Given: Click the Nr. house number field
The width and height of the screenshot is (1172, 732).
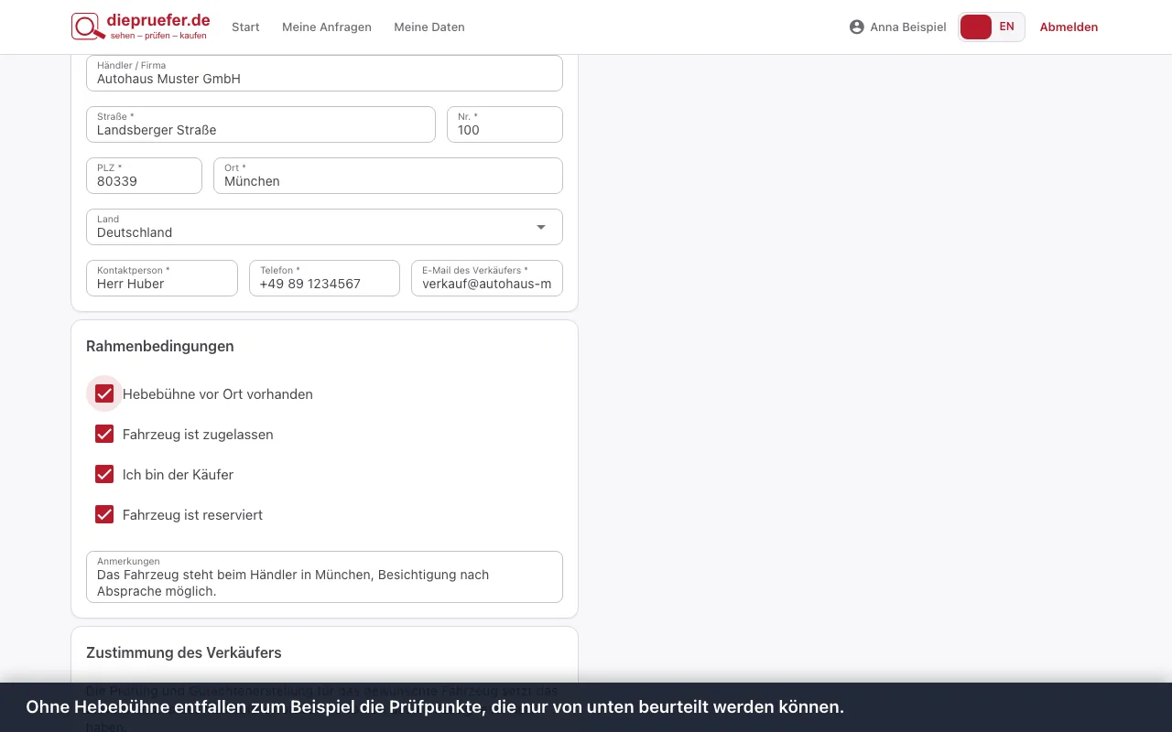Looking at the screenshot, I should (x=505, y=124).
